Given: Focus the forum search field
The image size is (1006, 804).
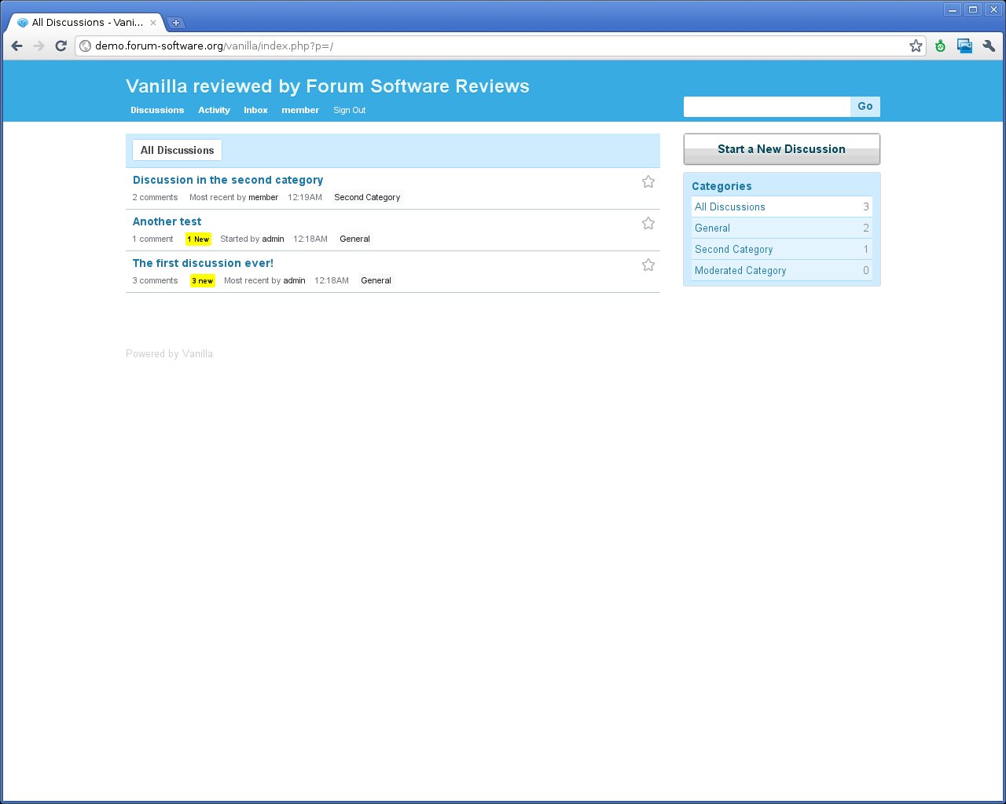Looking at the screenshot, I should (x=767, y=107).
